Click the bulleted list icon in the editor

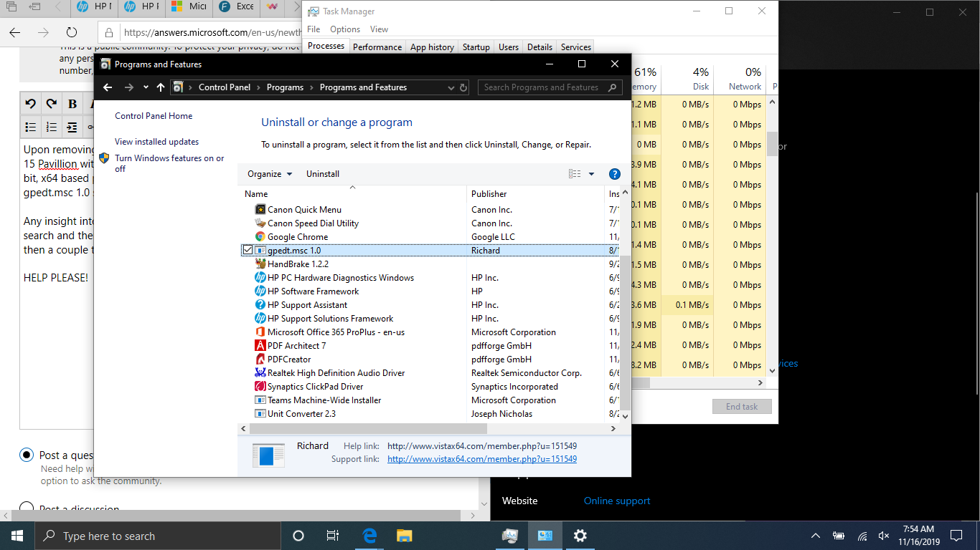pyautogui.click(x=29, y=127)
